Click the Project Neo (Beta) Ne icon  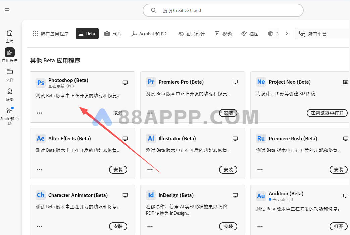pos(261,82)
